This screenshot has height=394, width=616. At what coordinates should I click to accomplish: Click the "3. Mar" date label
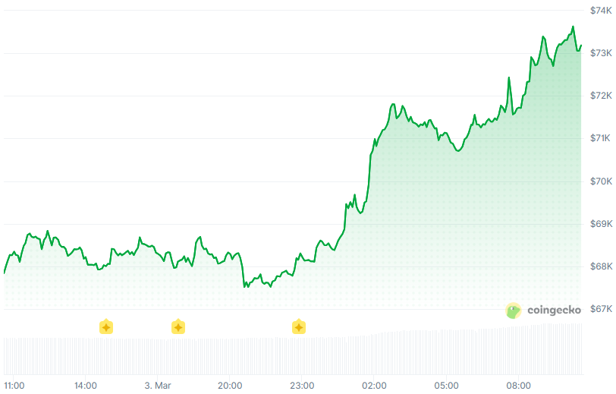[x=158, y=386]
